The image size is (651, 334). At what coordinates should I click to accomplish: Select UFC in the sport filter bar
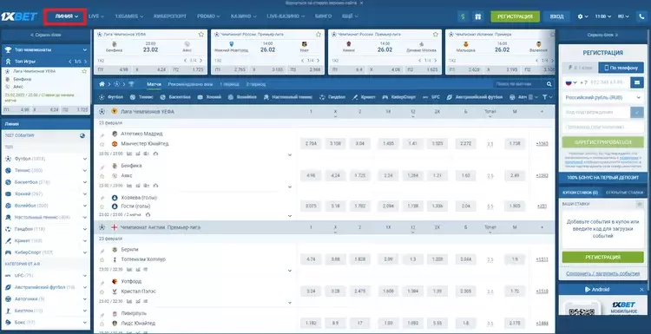(x=431, y=97)
